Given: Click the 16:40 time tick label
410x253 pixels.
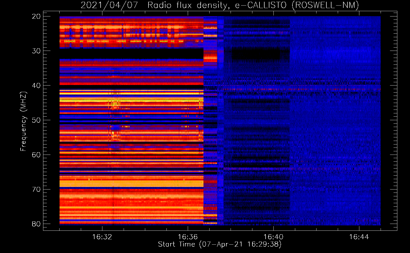Looking at the screenshot, I should pos(273,237).
